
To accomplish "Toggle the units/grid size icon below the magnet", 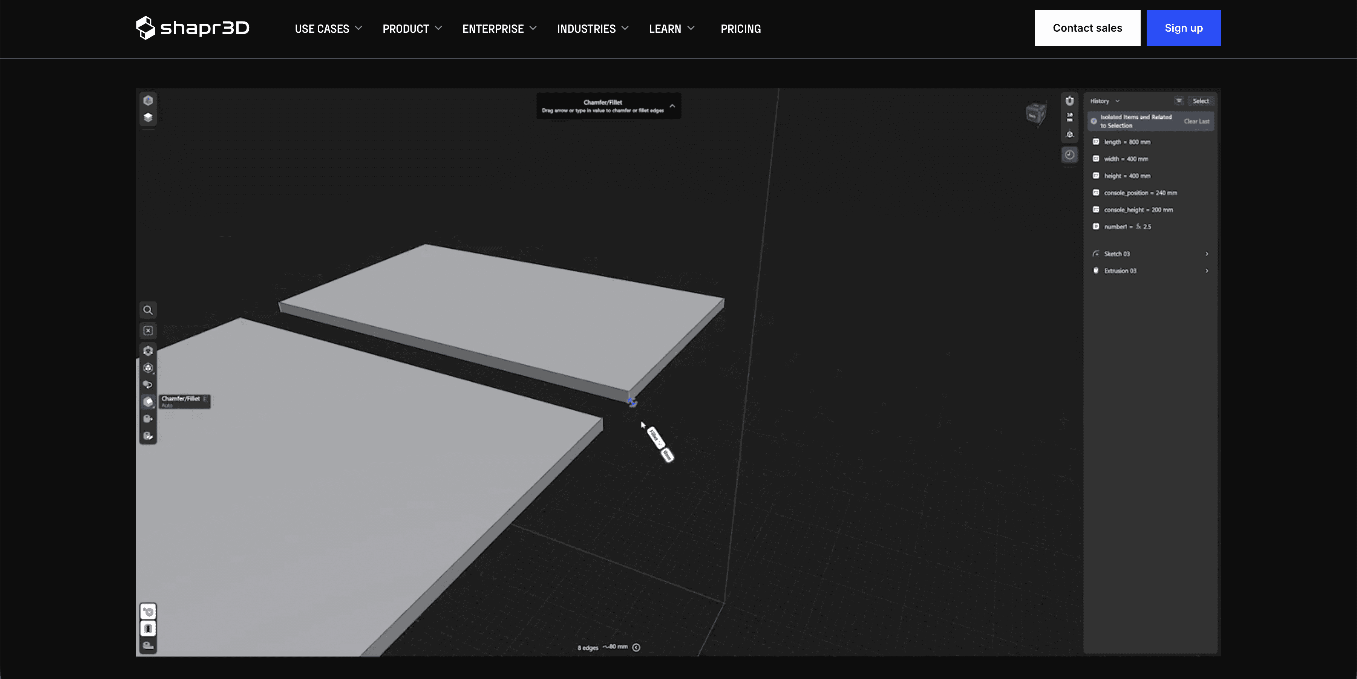I will [1069, 117].
